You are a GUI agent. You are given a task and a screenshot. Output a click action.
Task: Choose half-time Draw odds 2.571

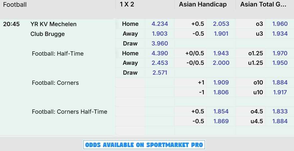tap(159, 73)
